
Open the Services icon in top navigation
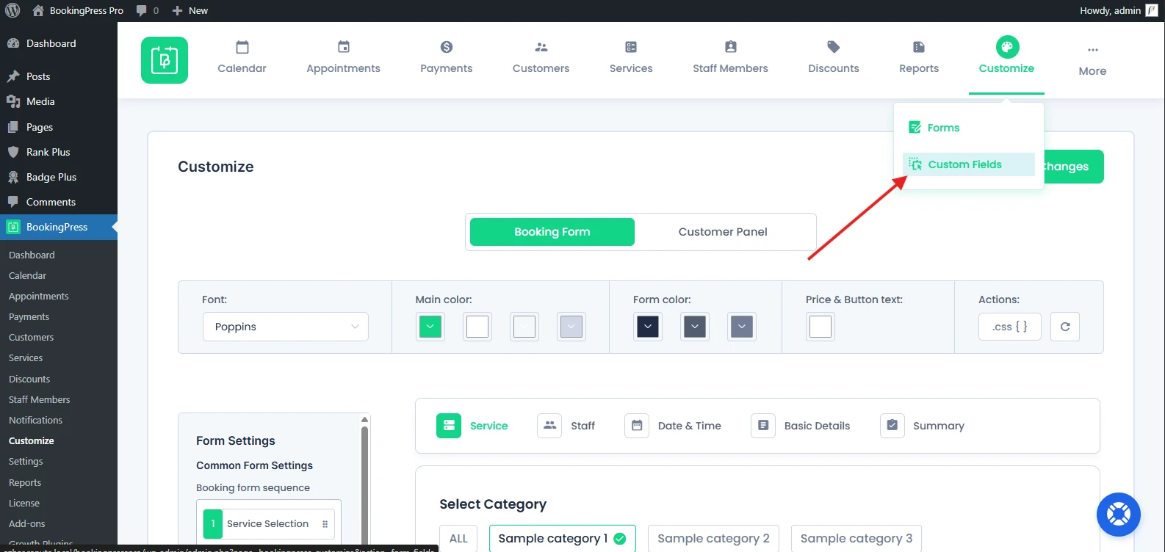point(631,47)
